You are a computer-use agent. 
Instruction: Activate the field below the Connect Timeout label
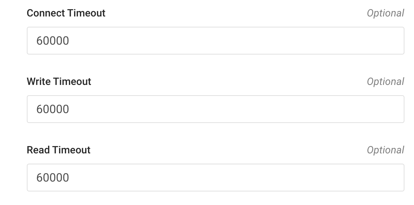(215, 41)
